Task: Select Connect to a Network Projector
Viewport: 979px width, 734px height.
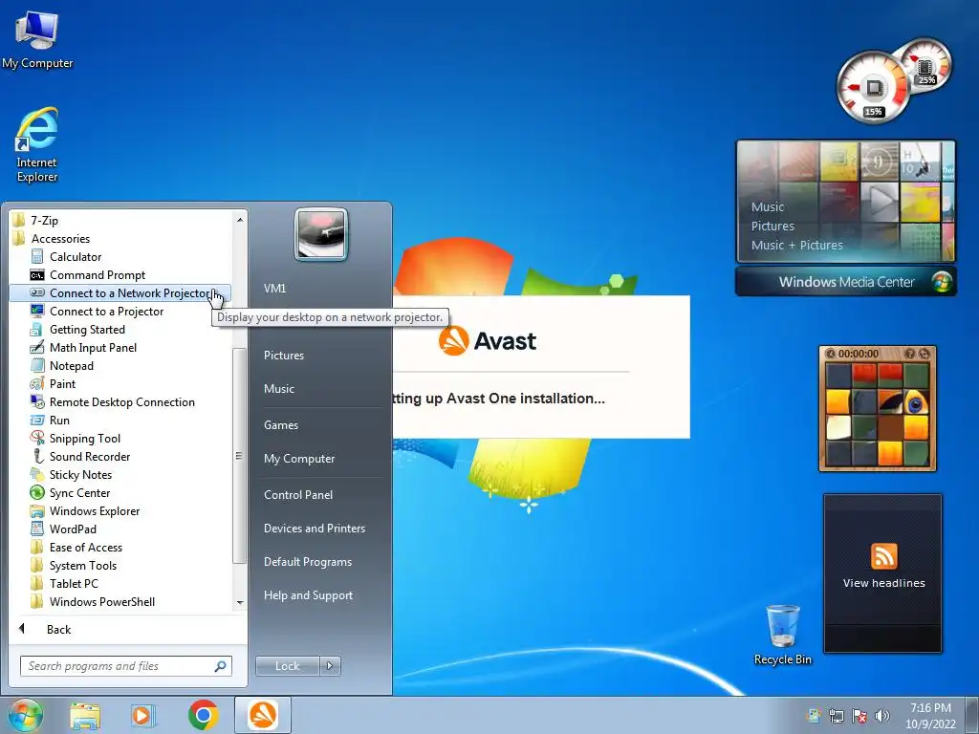Action: pos(120,292)
